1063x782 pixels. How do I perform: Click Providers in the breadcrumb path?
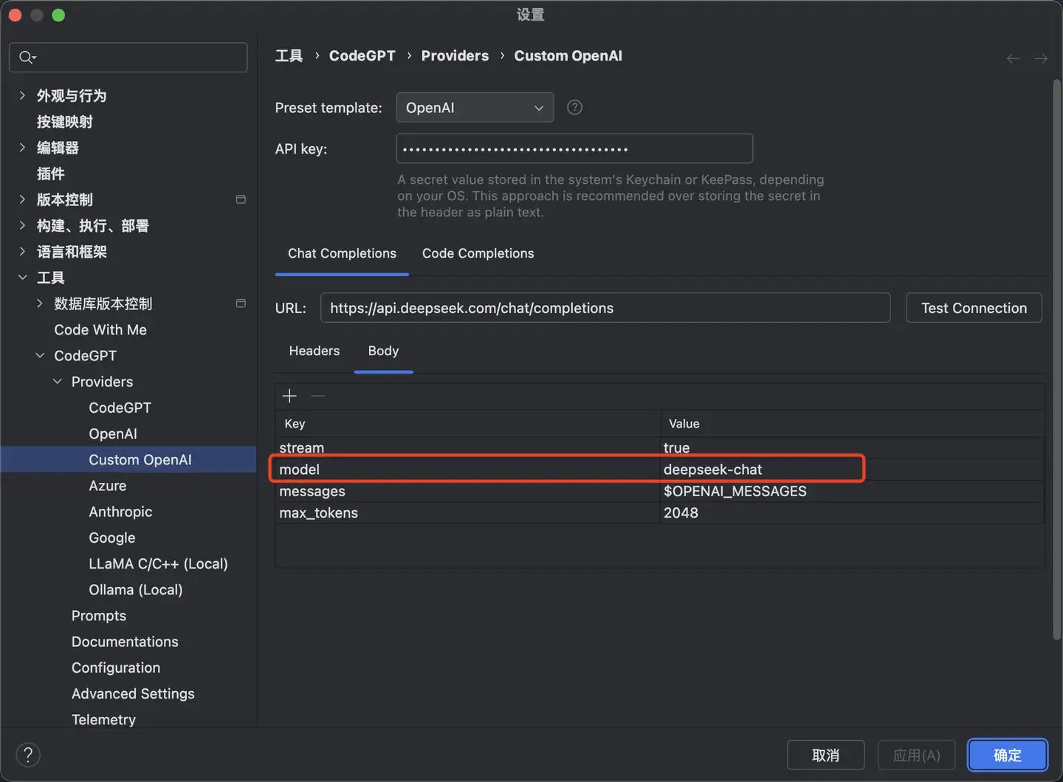(455, 56)
